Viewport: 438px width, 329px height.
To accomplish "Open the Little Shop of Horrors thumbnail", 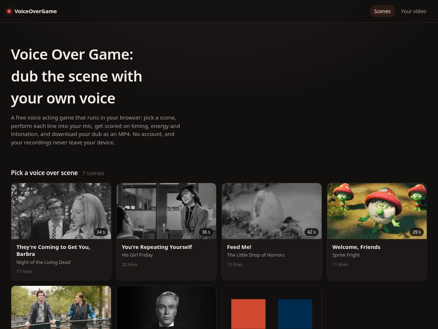I will [272, 211].
